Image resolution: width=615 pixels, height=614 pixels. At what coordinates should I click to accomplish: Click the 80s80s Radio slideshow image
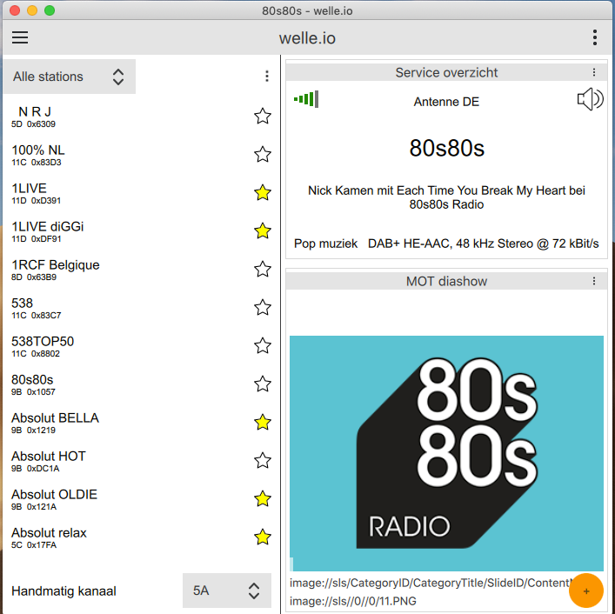[x=446, y=453]
